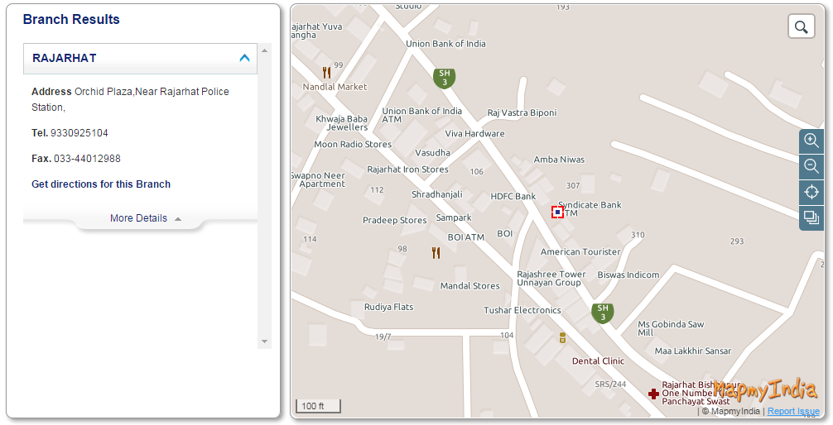Click the HDFC Bank map label

[513, 196]
